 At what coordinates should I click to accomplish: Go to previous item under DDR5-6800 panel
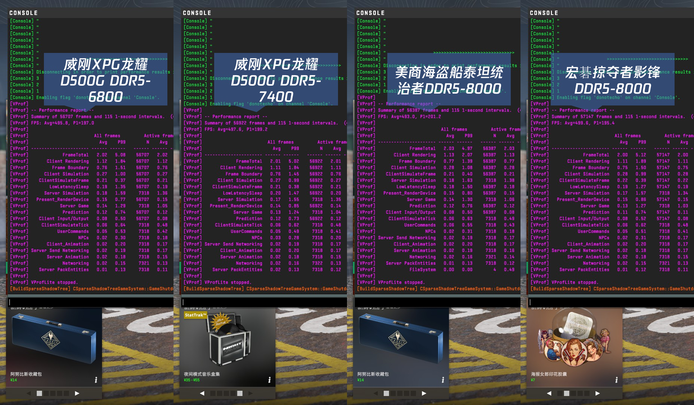pos(28,393)
